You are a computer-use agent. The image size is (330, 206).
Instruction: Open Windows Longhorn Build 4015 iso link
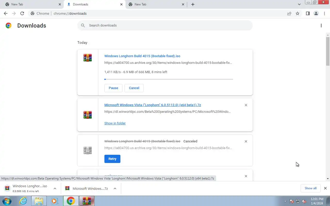[x=142, y=56]
